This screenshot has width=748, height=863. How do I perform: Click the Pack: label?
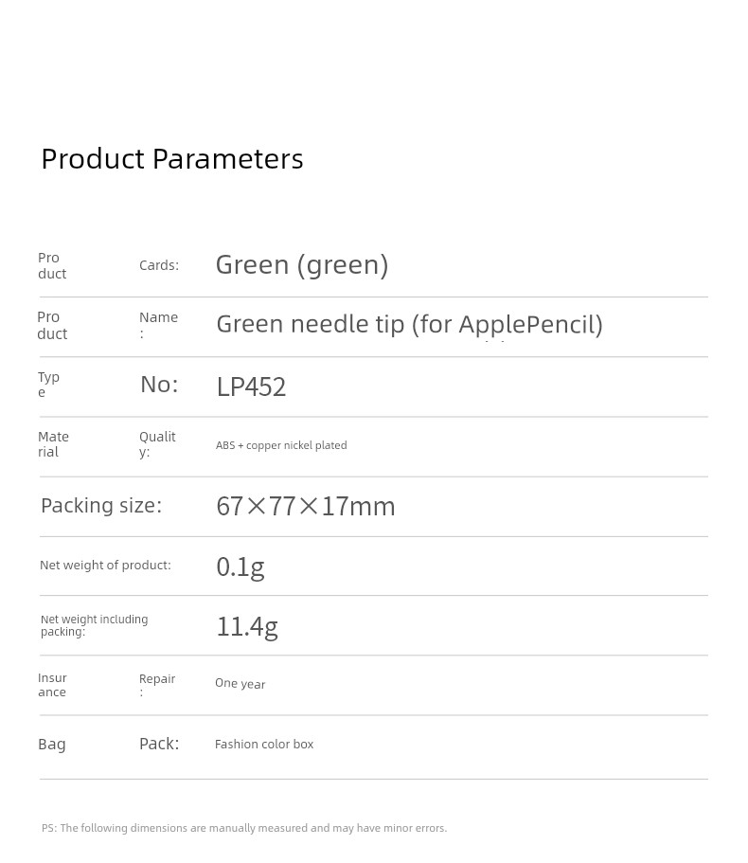click(x=159, y=744)
